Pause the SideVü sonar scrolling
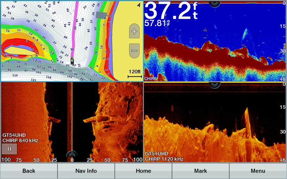The height and width of the screenshot is (179, 287). pyautogui.click(x=9, y=148)
